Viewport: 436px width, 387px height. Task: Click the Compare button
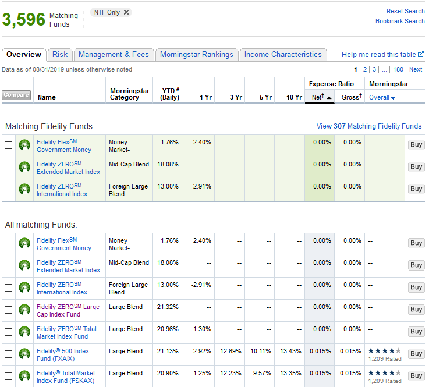(x=16, y=95)
